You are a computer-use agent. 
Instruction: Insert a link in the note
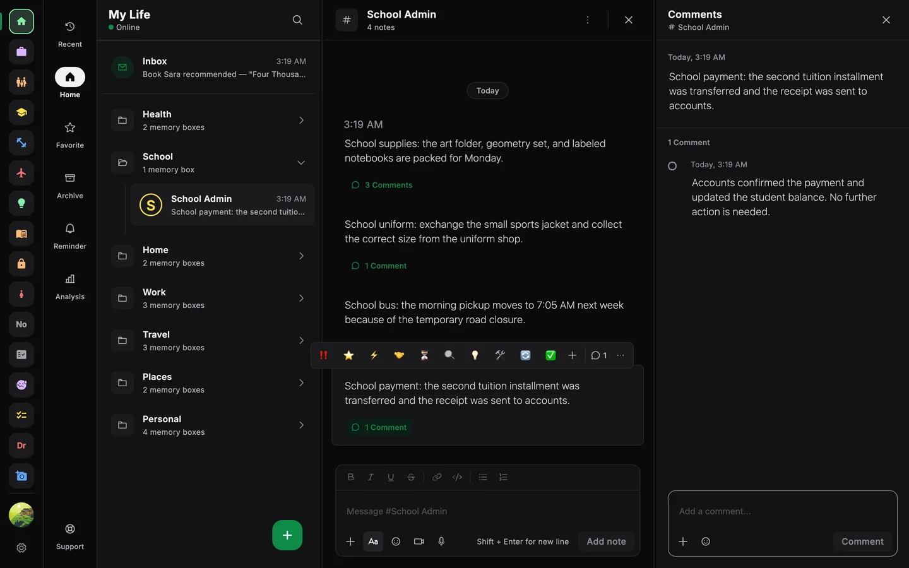(x=437, y=477)
